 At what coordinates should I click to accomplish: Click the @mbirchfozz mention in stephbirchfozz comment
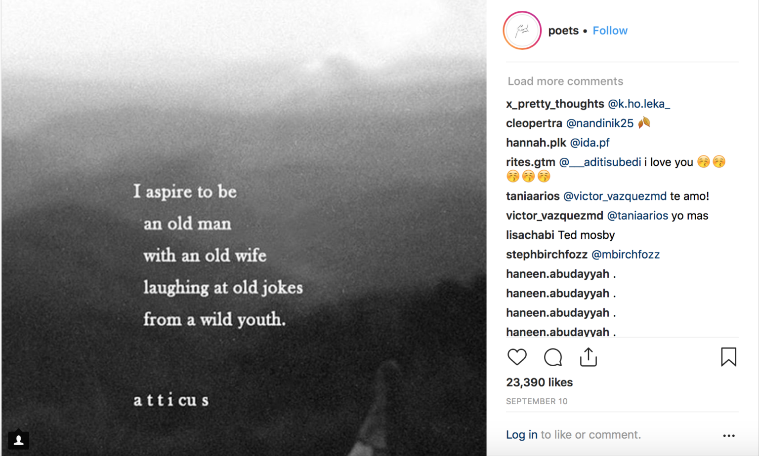pos(626,254)
